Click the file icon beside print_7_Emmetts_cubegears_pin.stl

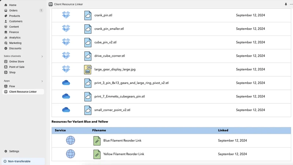click(x=88, y=96)
